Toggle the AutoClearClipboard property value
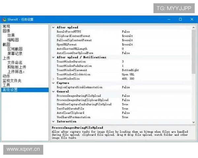Screen dimensions: 198x158 coord(126,113)
